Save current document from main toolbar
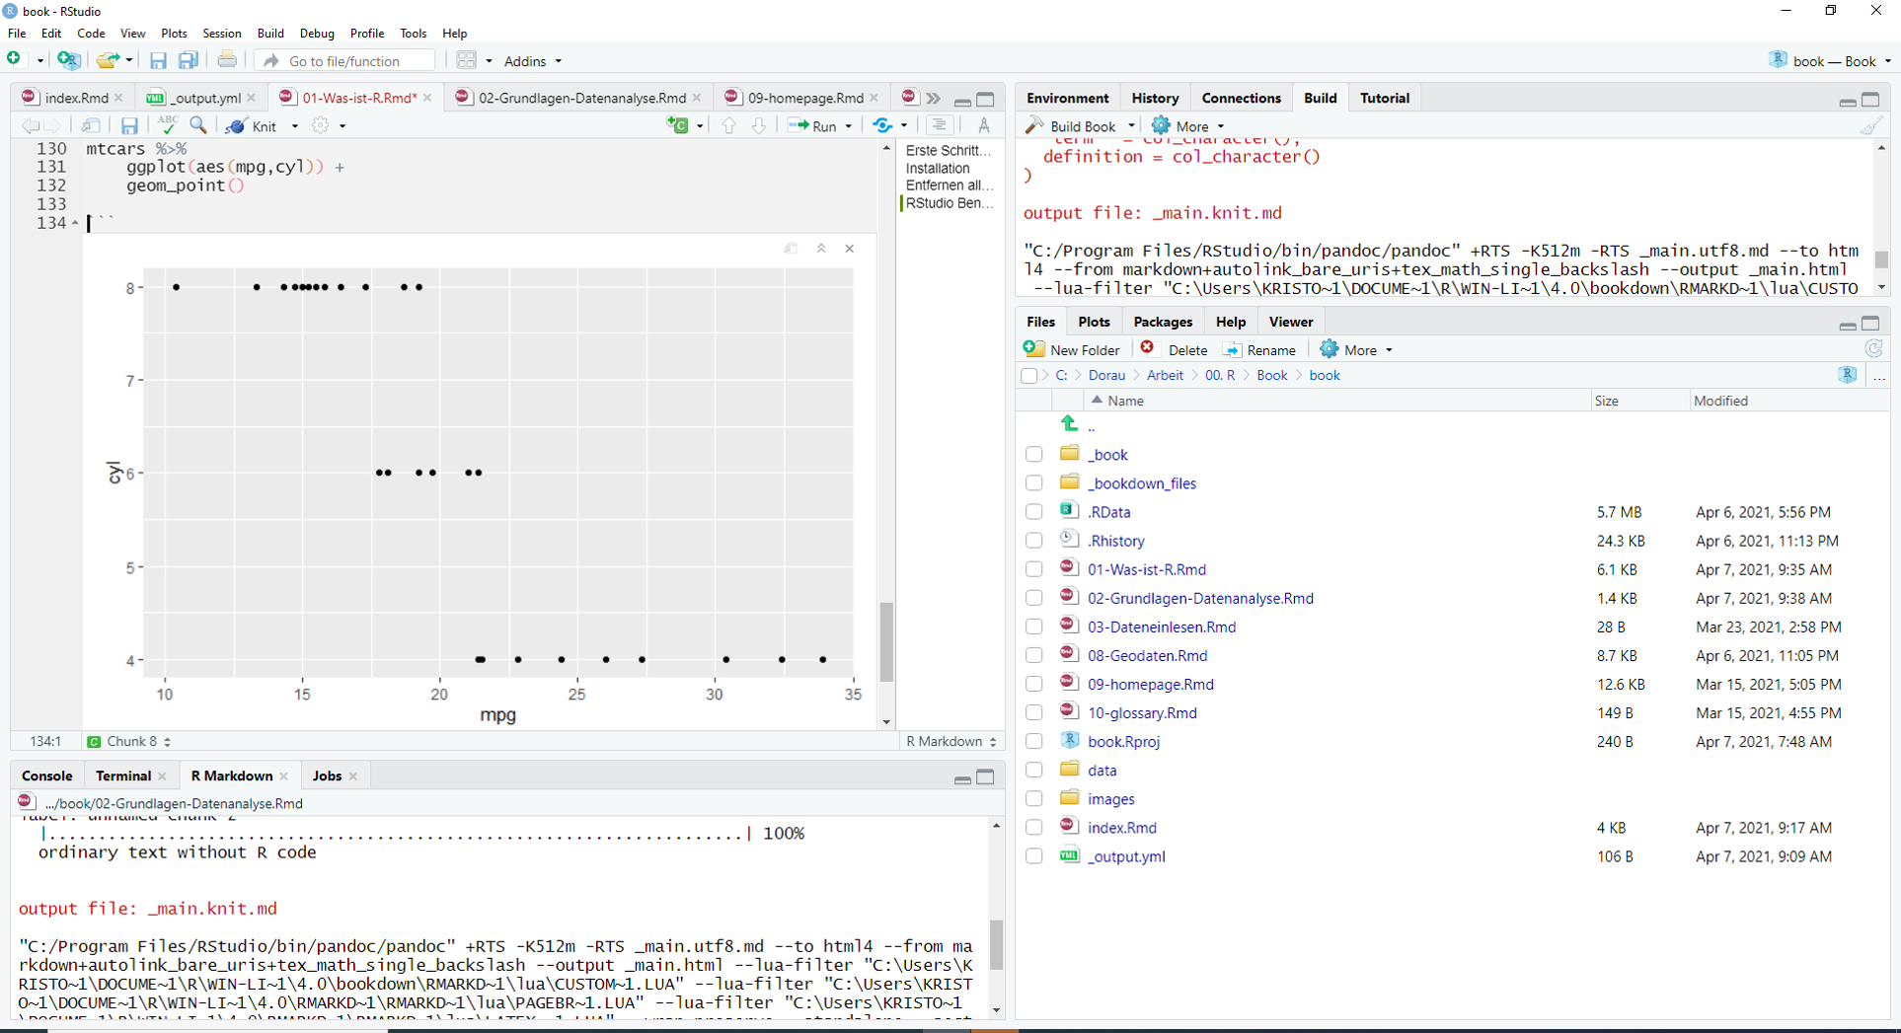The width and height of the screenshot is (1901, 1033). pyautogui.click(x=158, y=60)
